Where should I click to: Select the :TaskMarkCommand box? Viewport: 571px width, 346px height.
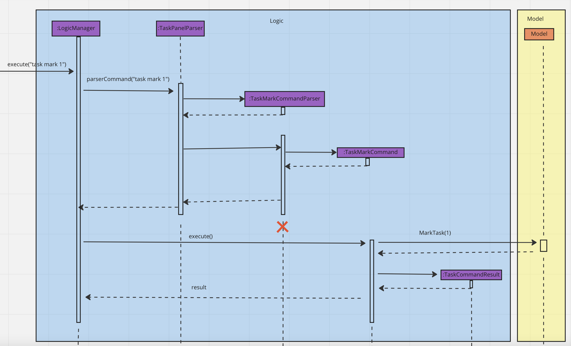(x=370, y=152)
